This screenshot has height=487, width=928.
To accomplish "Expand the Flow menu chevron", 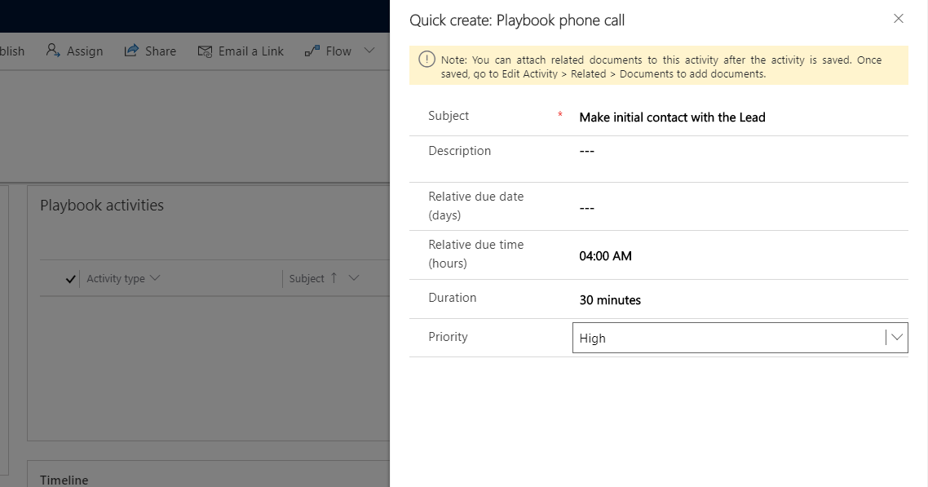I will (x=369, y=51).
